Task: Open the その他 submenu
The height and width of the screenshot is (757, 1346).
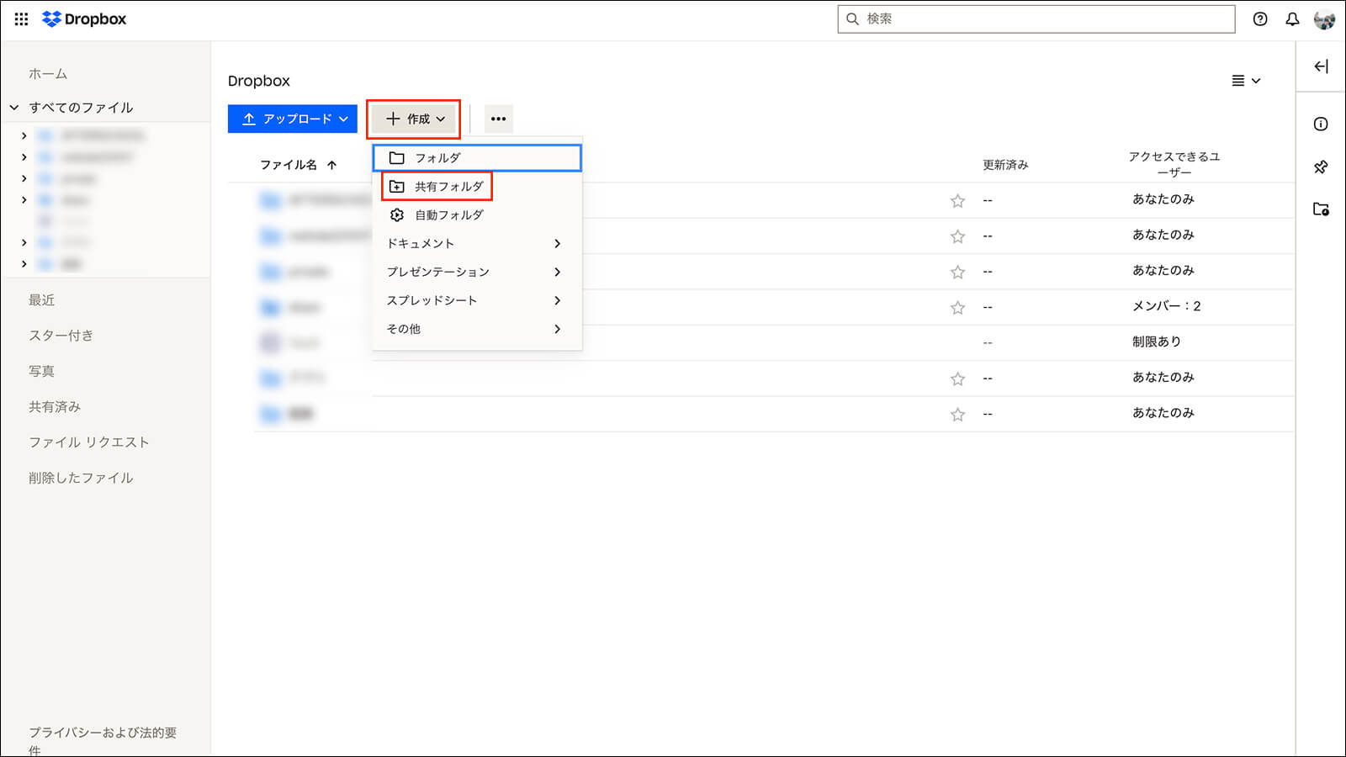Action: pyautogui.click(x=477, y=329)
